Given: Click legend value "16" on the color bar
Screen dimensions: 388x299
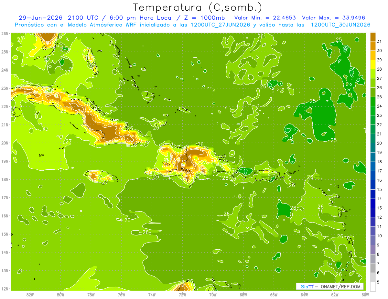Looking at the screenshot, I should click(380, 180).
